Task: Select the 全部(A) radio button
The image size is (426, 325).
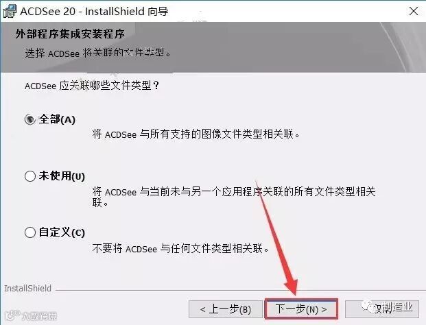Action: click(x=30, y=119)
